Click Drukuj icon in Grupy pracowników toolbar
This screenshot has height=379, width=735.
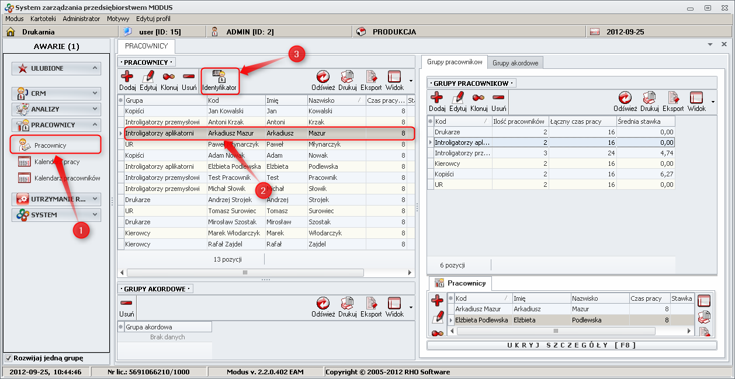pos(649,102)
